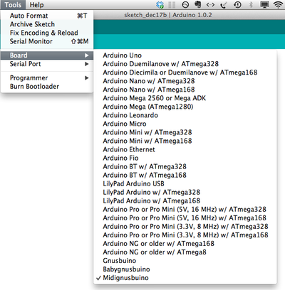Image resolution: width=285 pixels, height=290 pixels.
Task: Click the Bluetooth status icon
Action: [x=251, y=5]
